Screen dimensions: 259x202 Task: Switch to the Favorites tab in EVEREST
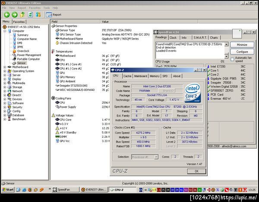[19, 22]
